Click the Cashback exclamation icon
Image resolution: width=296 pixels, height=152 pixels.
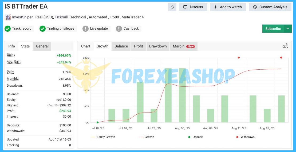[x=119, y=29]
